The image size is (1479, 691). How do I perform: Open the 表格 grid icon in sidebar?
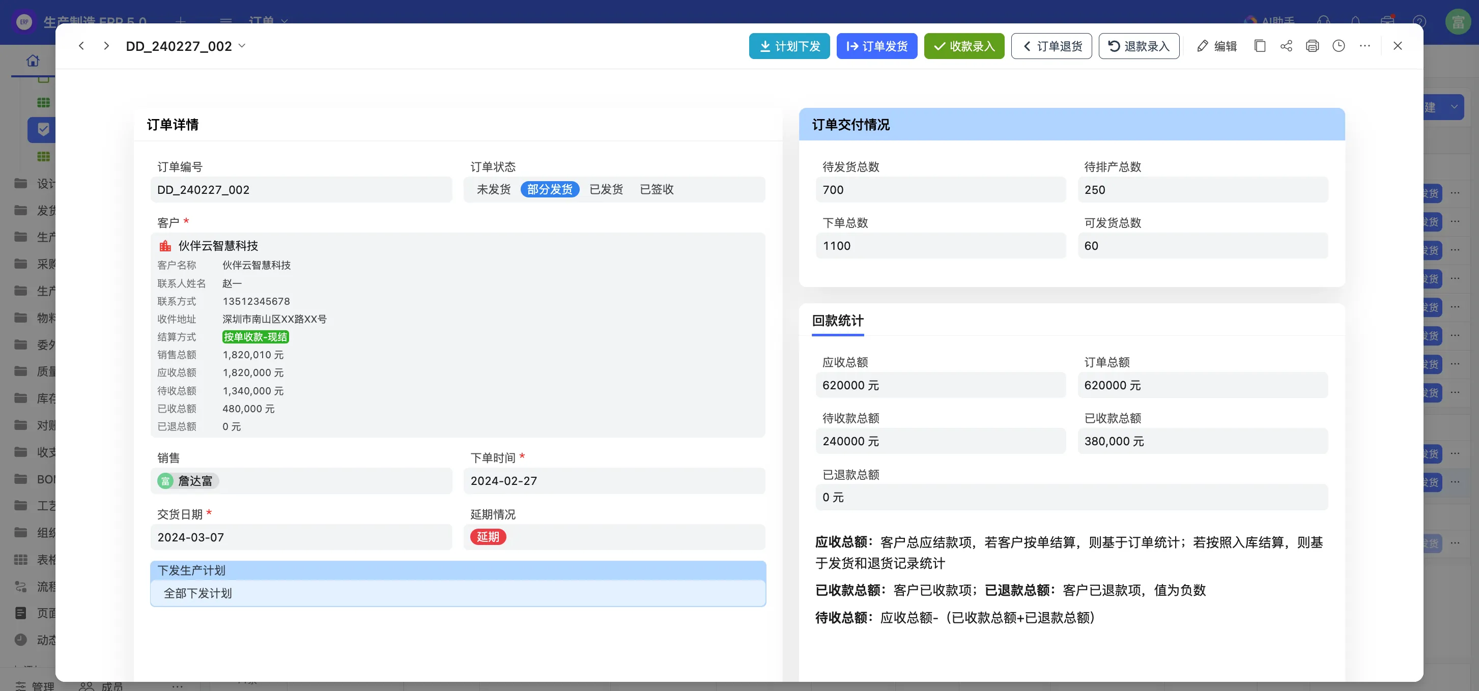click(x=21, y=560)
